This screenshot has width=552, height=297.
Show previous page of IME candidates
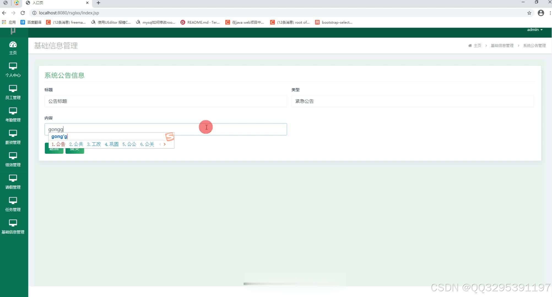pyautogui.click(x=160, y=144)
